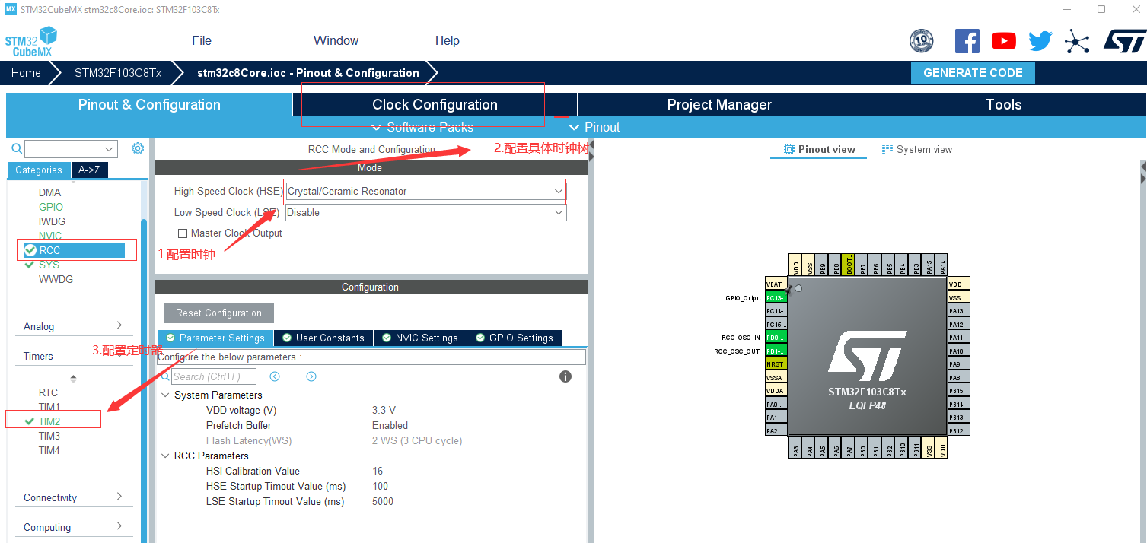Go to next search result arrow

click(311, 376)
